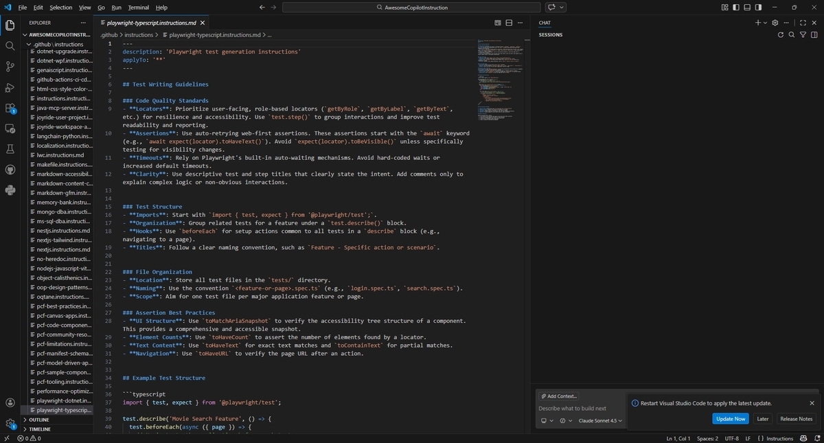Search the chat sessions
Viewport: 824px width, 443px height.
(x=792, y=34)
